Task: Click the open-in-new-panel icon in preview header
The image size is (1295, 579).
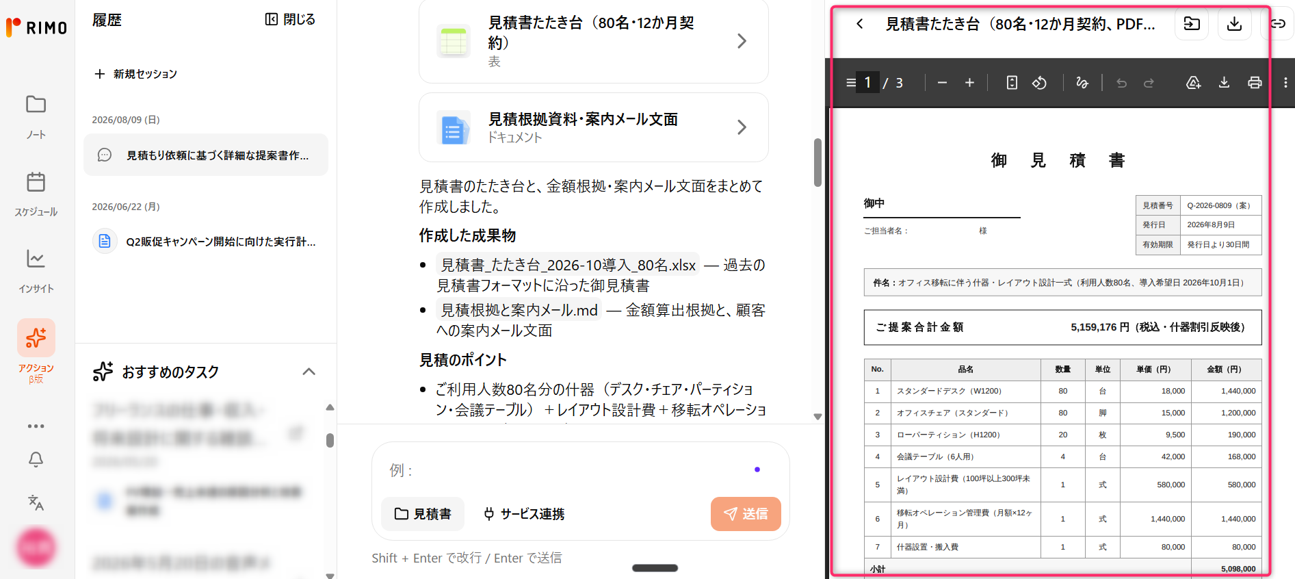Action: coord(1192,24)
